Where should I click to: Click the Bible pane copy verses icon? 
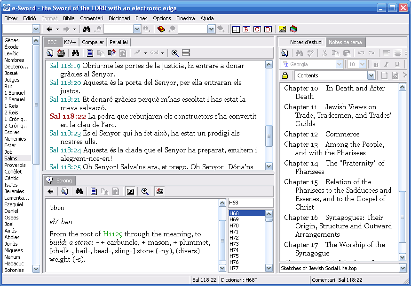111,53
